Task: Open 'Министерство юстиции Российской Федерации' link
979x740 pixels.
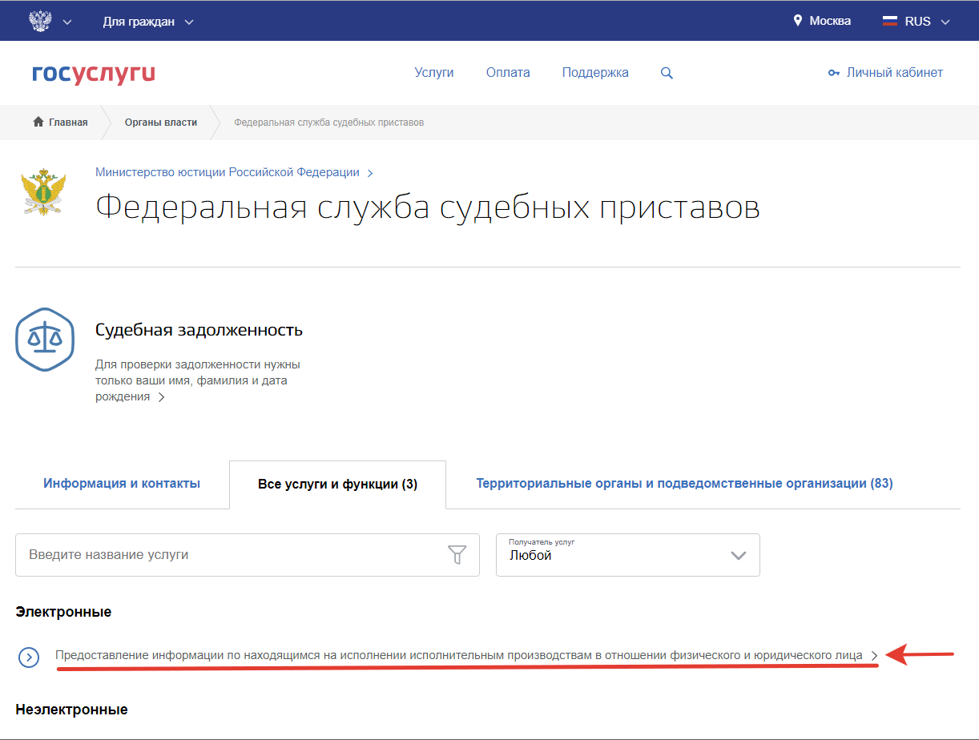Action: pos(228,172)
